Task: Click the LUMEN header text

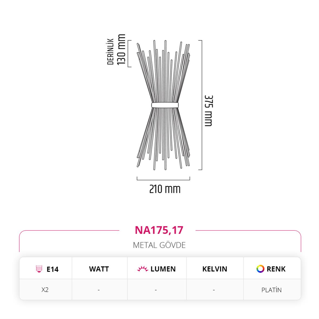Action: pyautogui.click(x=163, y=269)
